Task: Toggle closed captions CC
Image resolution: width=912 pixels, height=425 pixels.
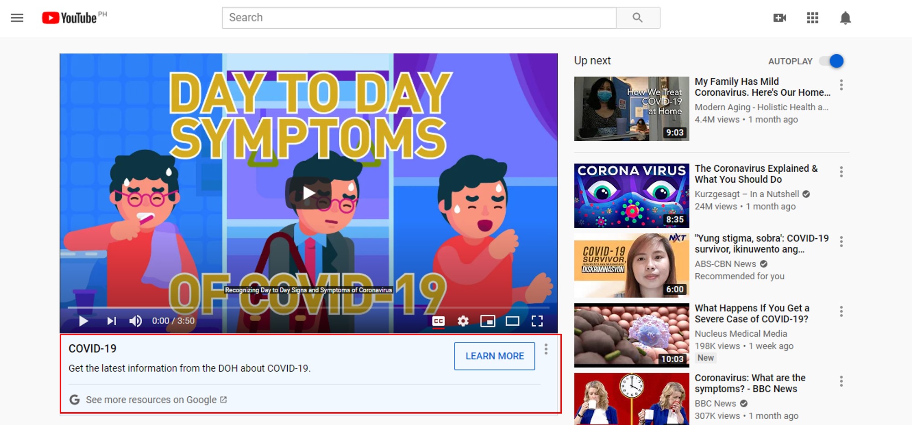Action: pos(439,321)
